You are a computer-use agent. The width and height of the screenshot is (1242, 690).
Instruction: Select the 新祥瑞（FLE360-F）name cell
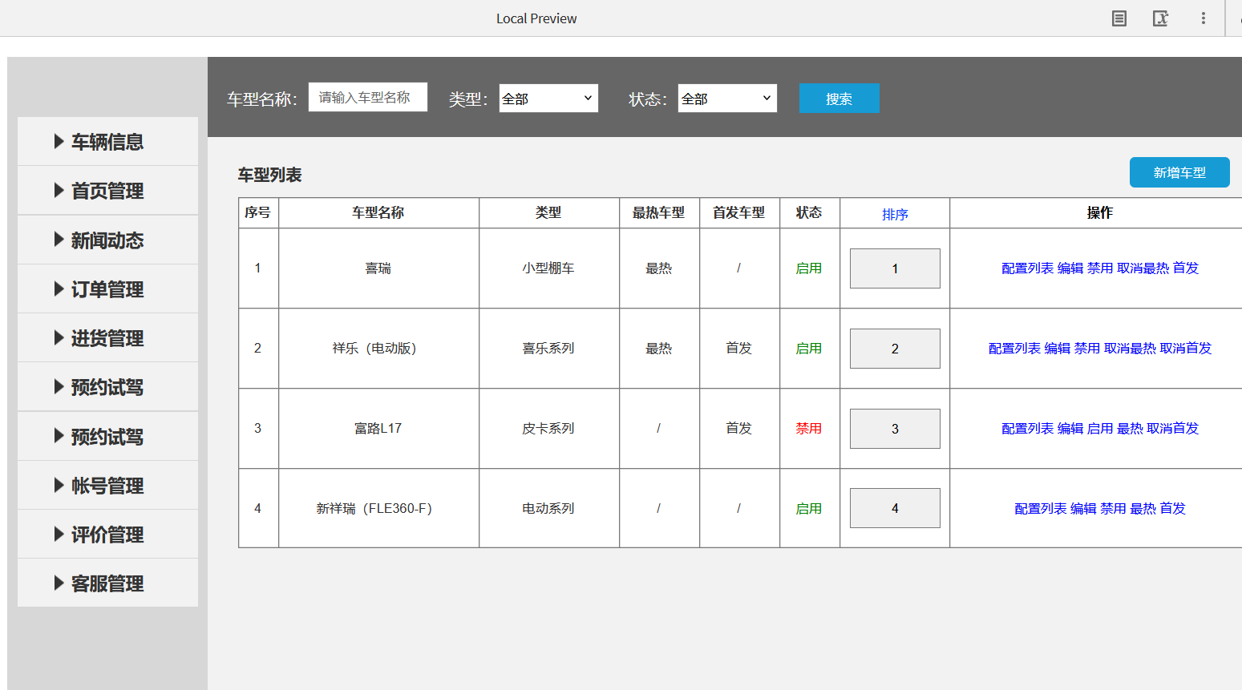[378, 508]
